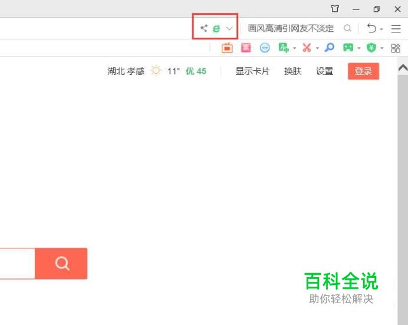Viewport: 408px width, 325px height.
Task: Minimize the browser window
Action: (356, 9)
